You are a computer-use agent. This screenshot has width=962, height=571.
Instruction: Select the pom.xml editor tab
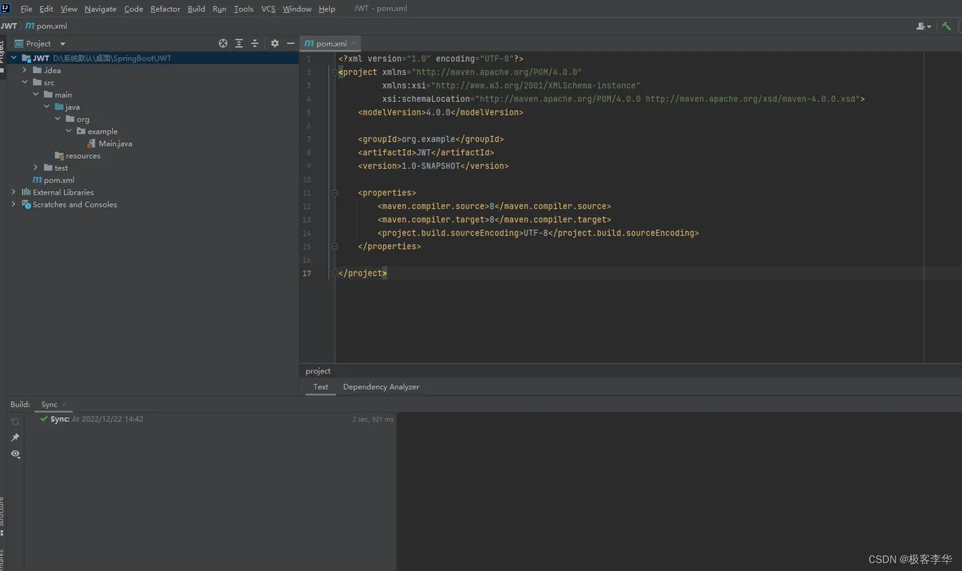click(331, 43)
